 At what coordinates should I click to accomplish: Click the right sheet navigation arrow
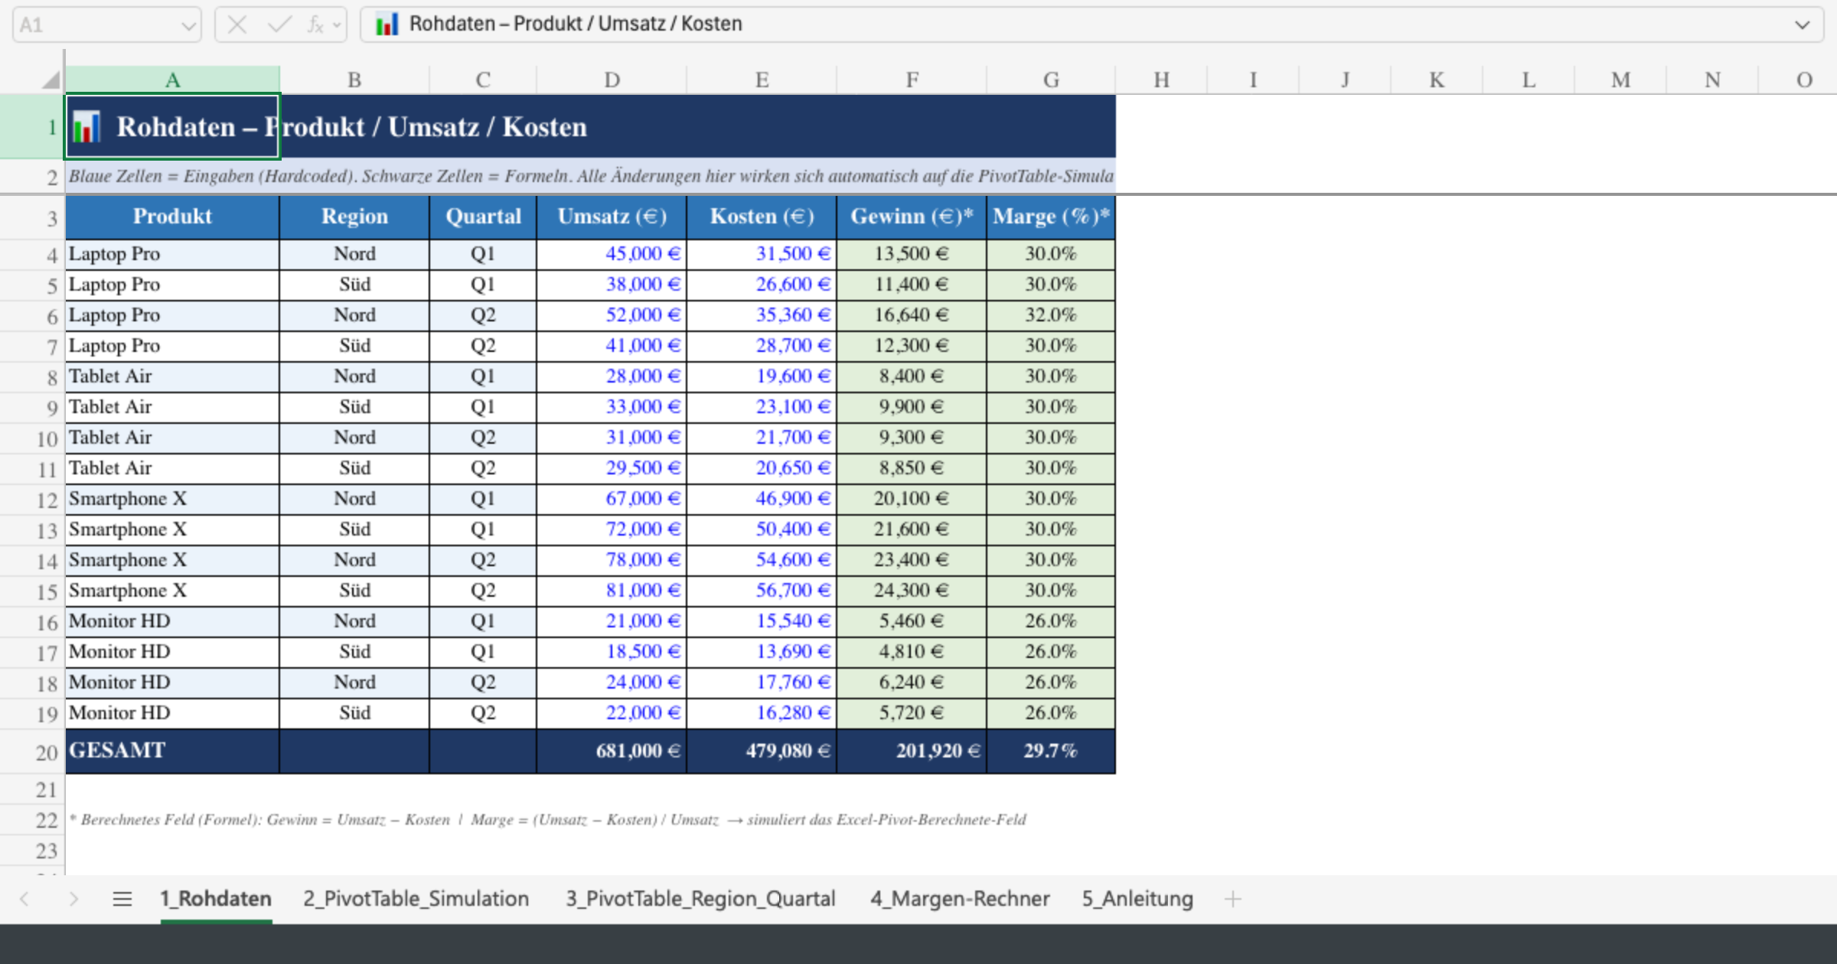point(74,899)
